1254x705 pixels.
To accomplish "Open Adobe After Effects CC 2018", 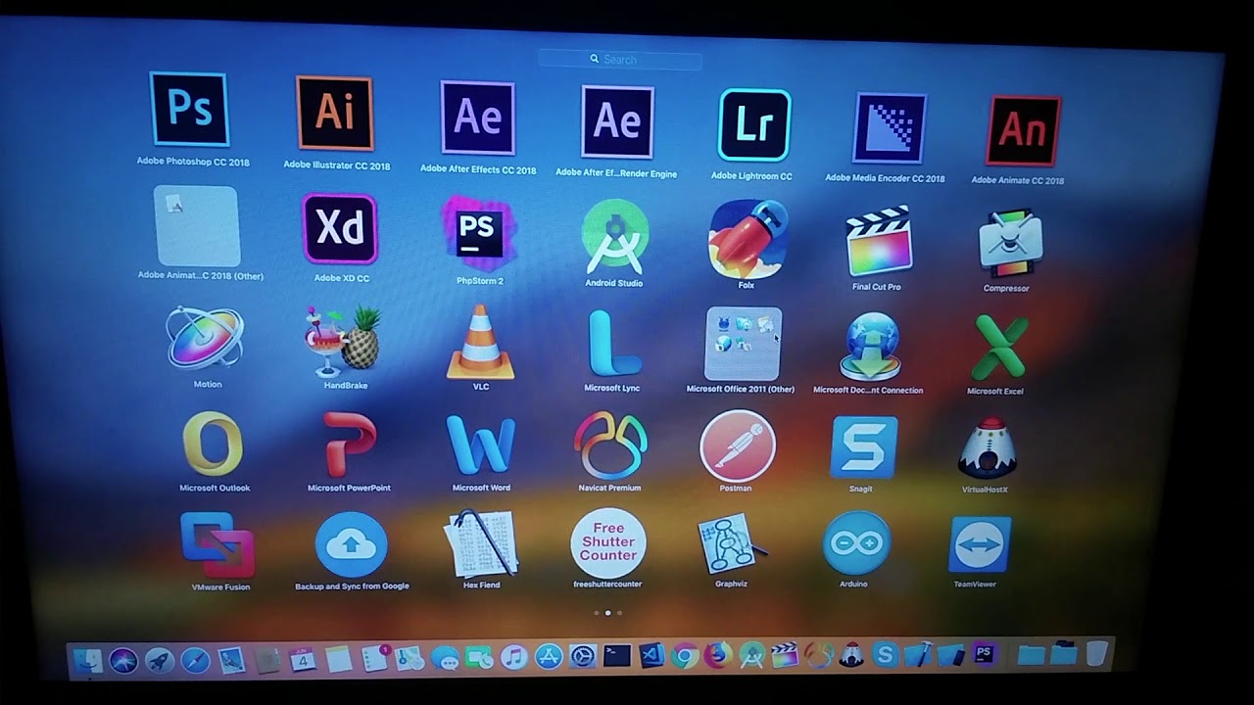I will [478, 117].
